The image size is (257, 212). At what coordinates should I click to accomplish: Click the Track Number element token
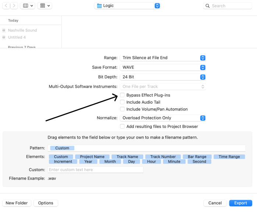163,157
